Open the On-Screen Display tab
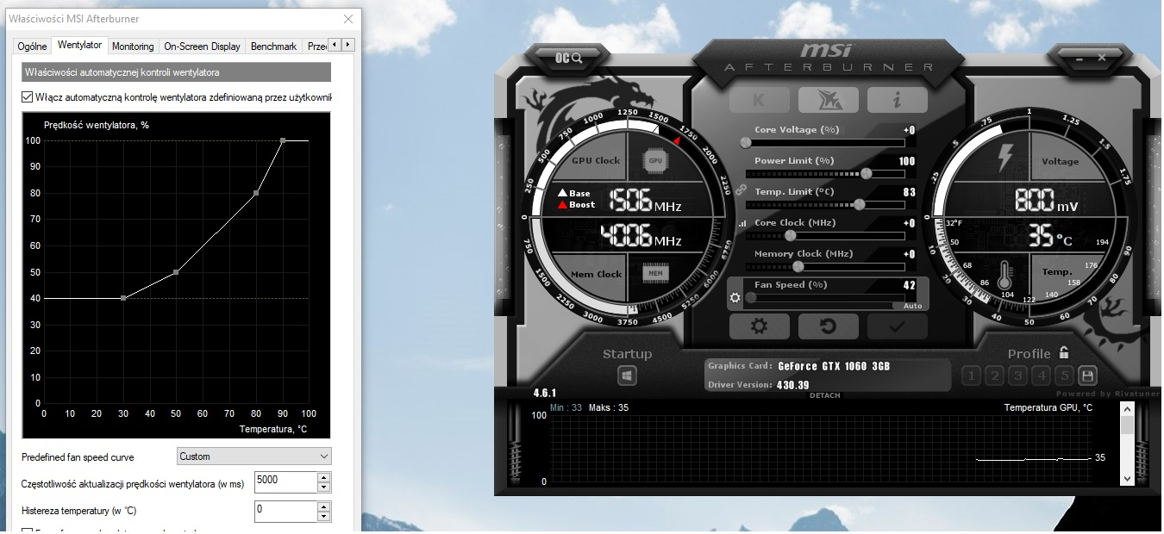Viewport: 1164px width, 534px height. click(202, 47)
